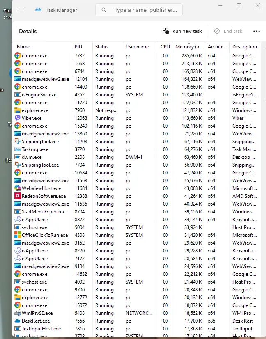Click the End task button
This screenshot has height=339, width=266.
coord(228,31)
